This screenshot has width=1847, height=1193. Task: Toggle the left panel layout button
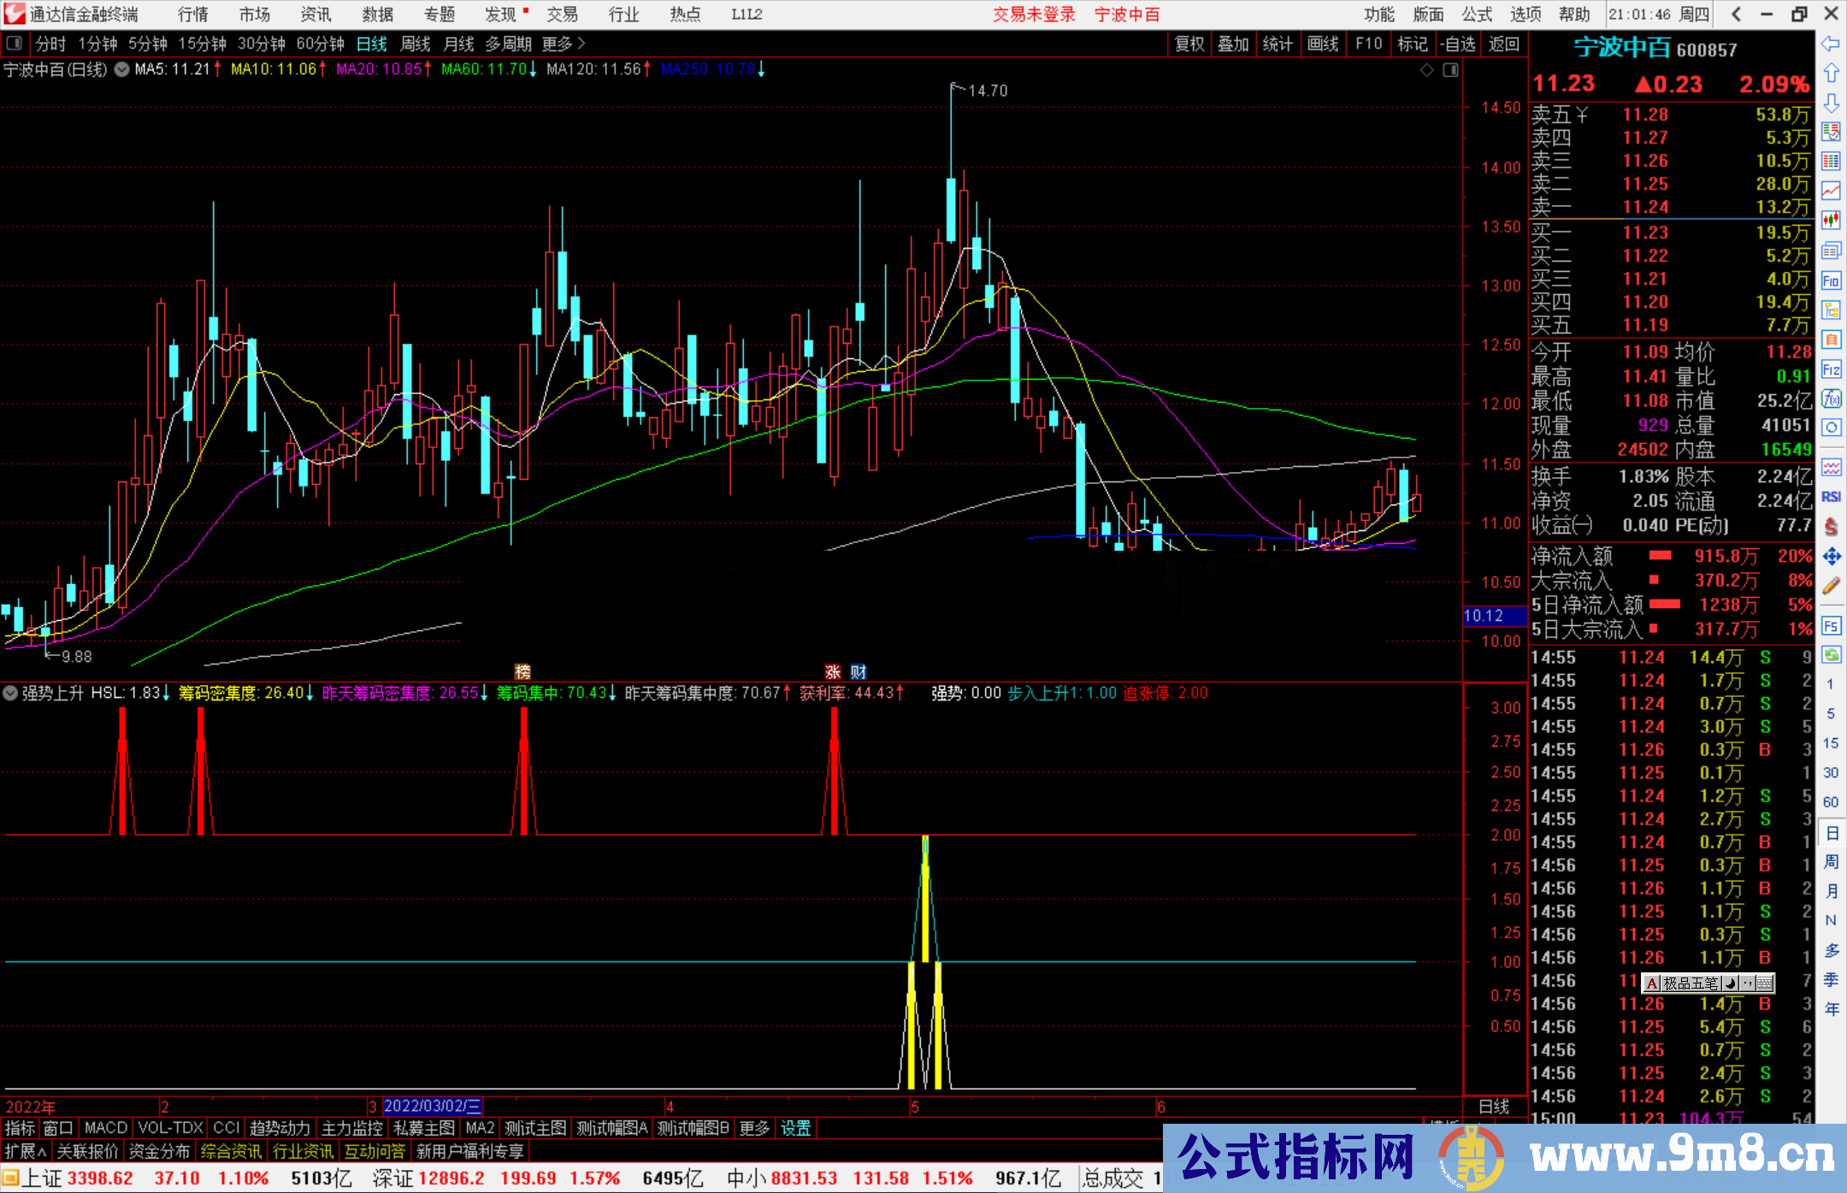pyautogui.click(x=15, y=44)
